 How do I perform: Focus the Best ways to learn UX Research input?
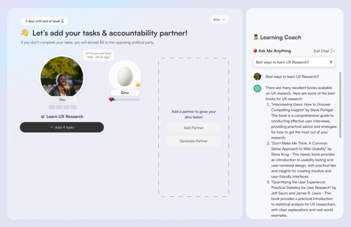[294, 62]
